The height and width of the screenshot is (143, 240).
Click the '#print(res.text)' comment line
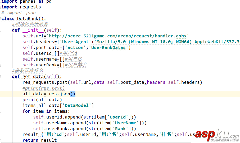click(x=43, y=88)
